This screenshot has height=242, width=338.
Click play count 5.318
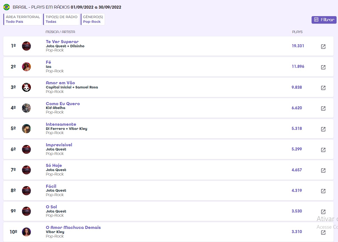(297, 129)
